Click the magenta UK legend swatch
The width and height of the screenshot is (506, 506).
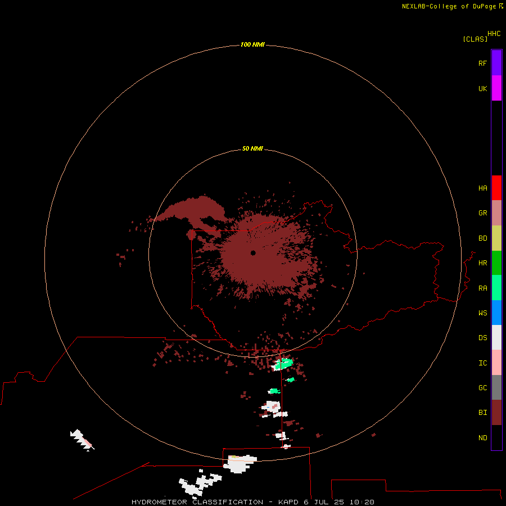[x=496, y=88]
